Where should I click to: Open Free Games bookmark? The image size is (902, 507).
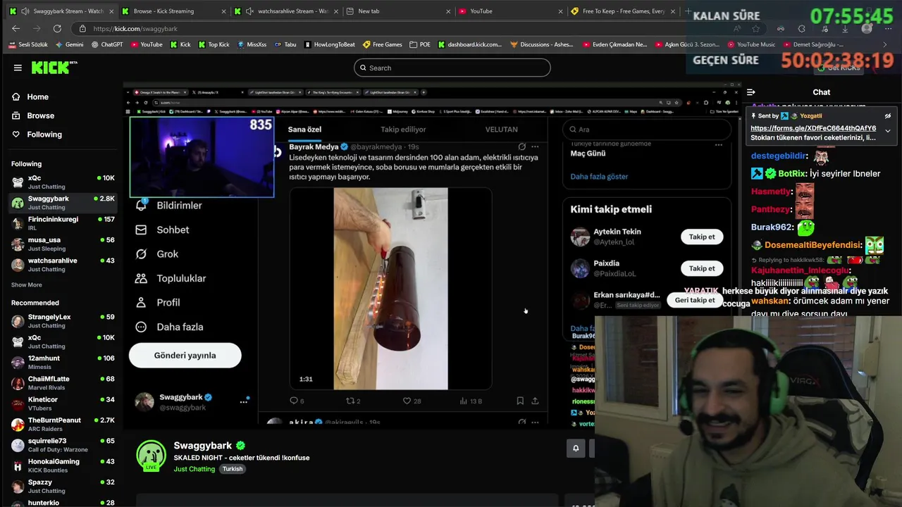point(383,44)
